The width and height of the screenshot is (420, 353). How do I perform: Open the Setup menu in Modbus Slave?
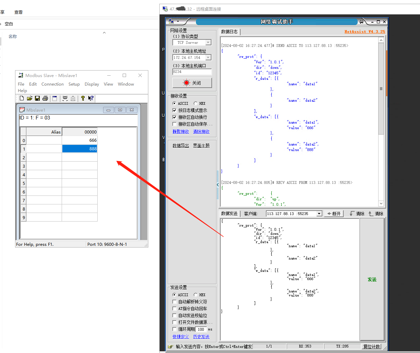click(x=74, y=84)
